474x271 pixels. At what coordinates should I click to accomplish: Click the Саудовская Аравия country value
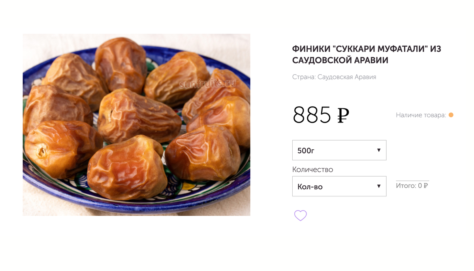(x=347, y=77)
